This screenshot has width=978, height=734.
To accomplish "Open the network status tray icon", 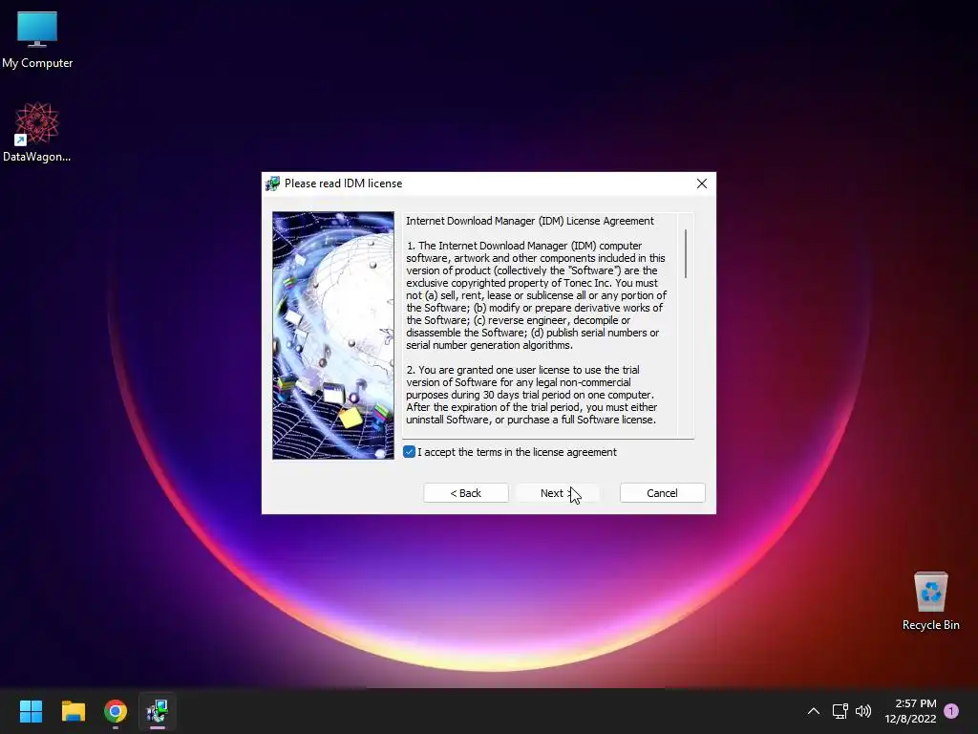I will (840, 711).
